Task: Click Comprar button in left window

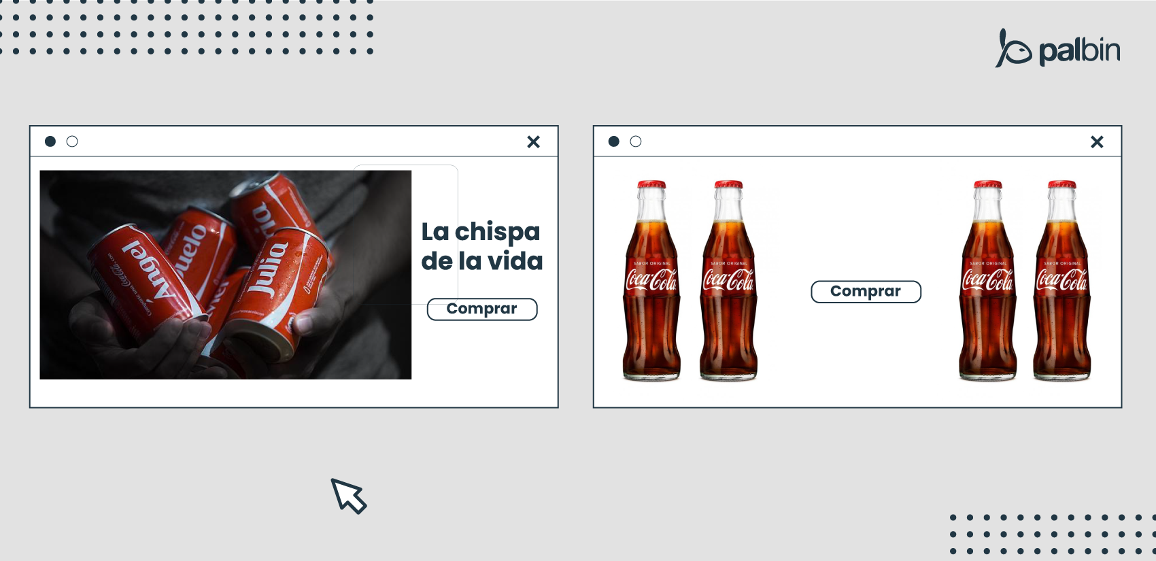Action: coord(482,309)
